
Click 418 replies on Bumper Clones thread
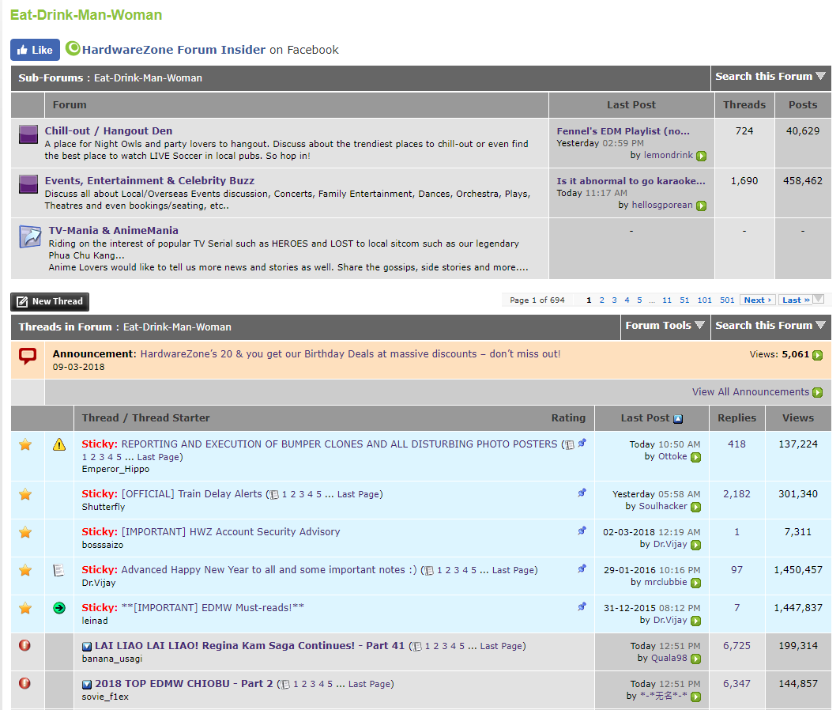[736, 444]
